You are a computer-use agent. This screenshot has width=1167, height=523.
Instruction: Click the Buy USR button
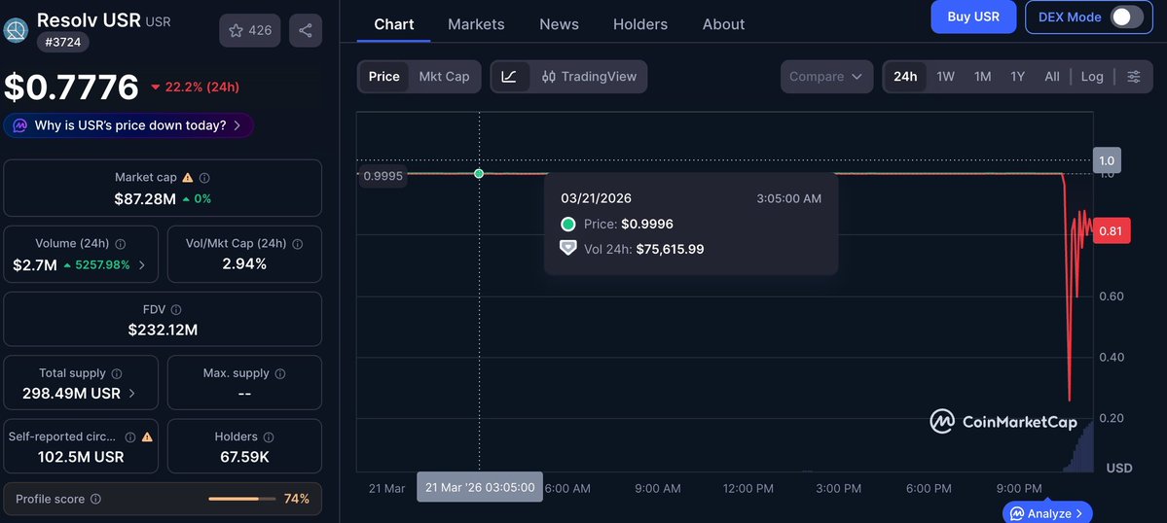[x=973, y=17]
